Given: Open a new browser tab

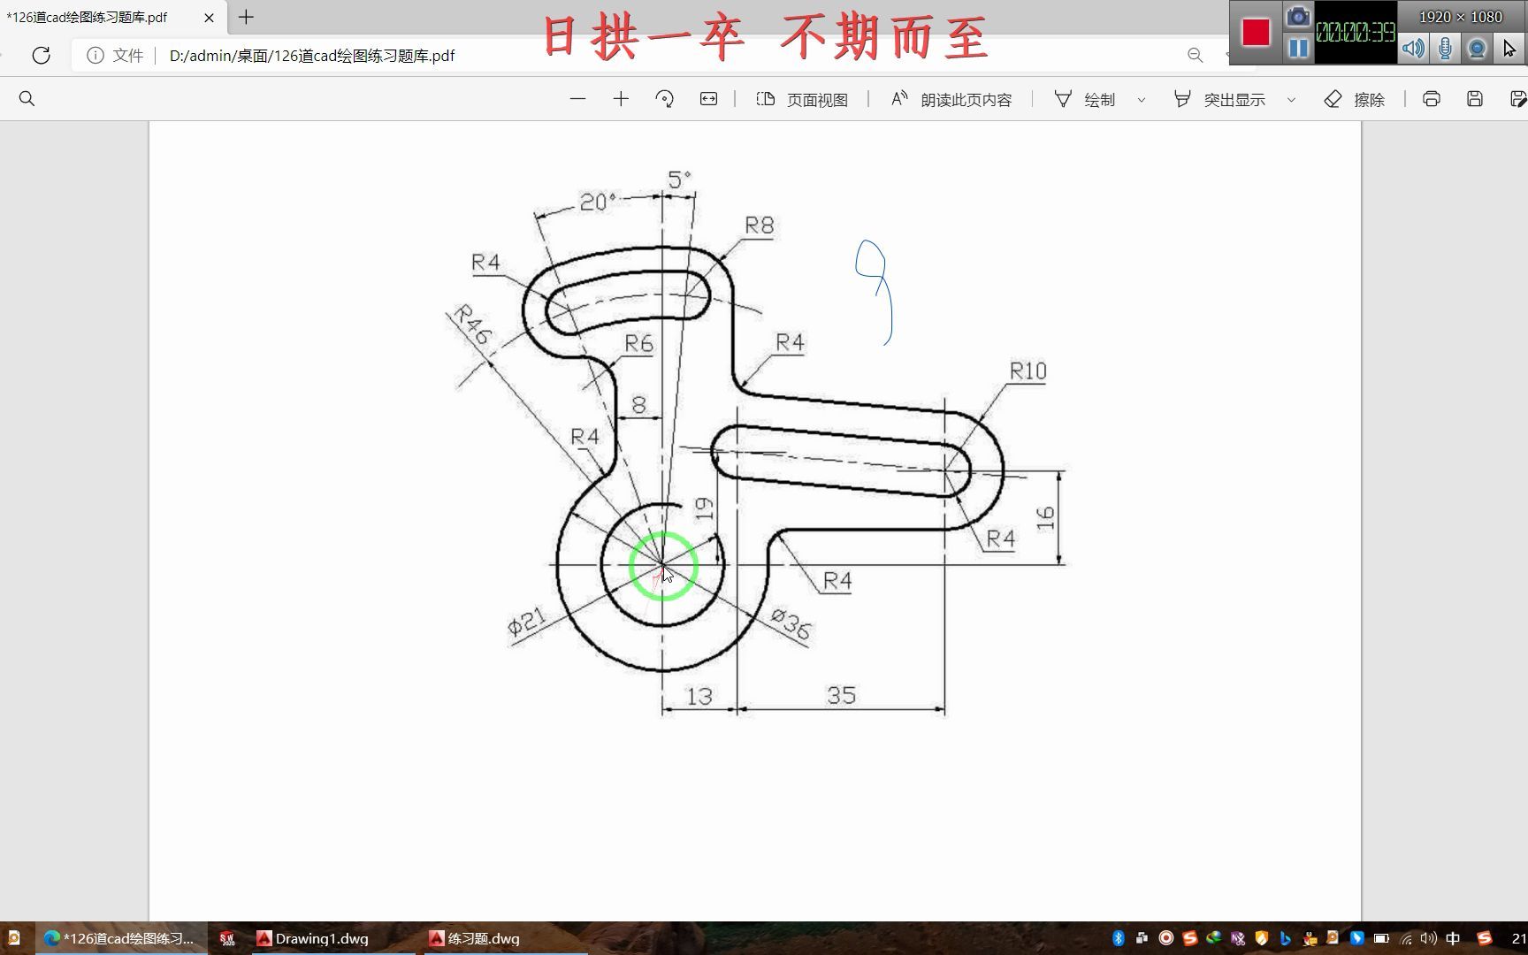Looking at the screenshot, I should tap(245, 17).
